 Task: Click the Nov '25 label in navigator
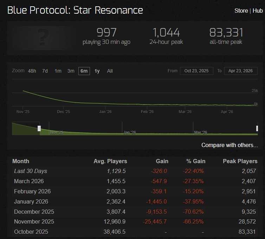pos(57,132)
